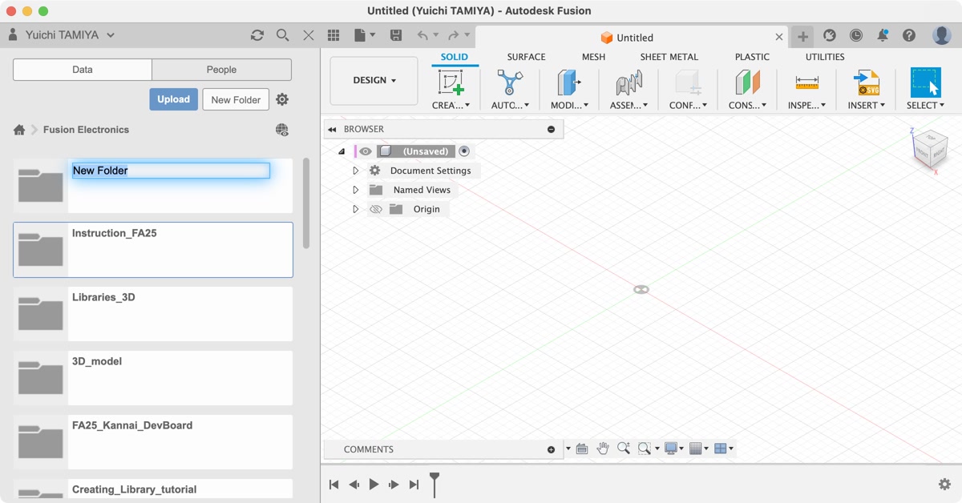This screenshot has height=503, width=962.
Task: Switch to the People tab
Action: pyautogui.click(x=221, y=70)
